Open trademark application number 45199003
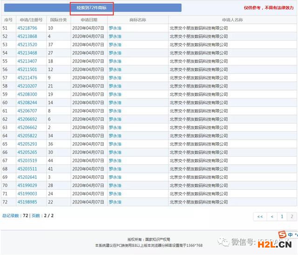 (x=27, y=194)
